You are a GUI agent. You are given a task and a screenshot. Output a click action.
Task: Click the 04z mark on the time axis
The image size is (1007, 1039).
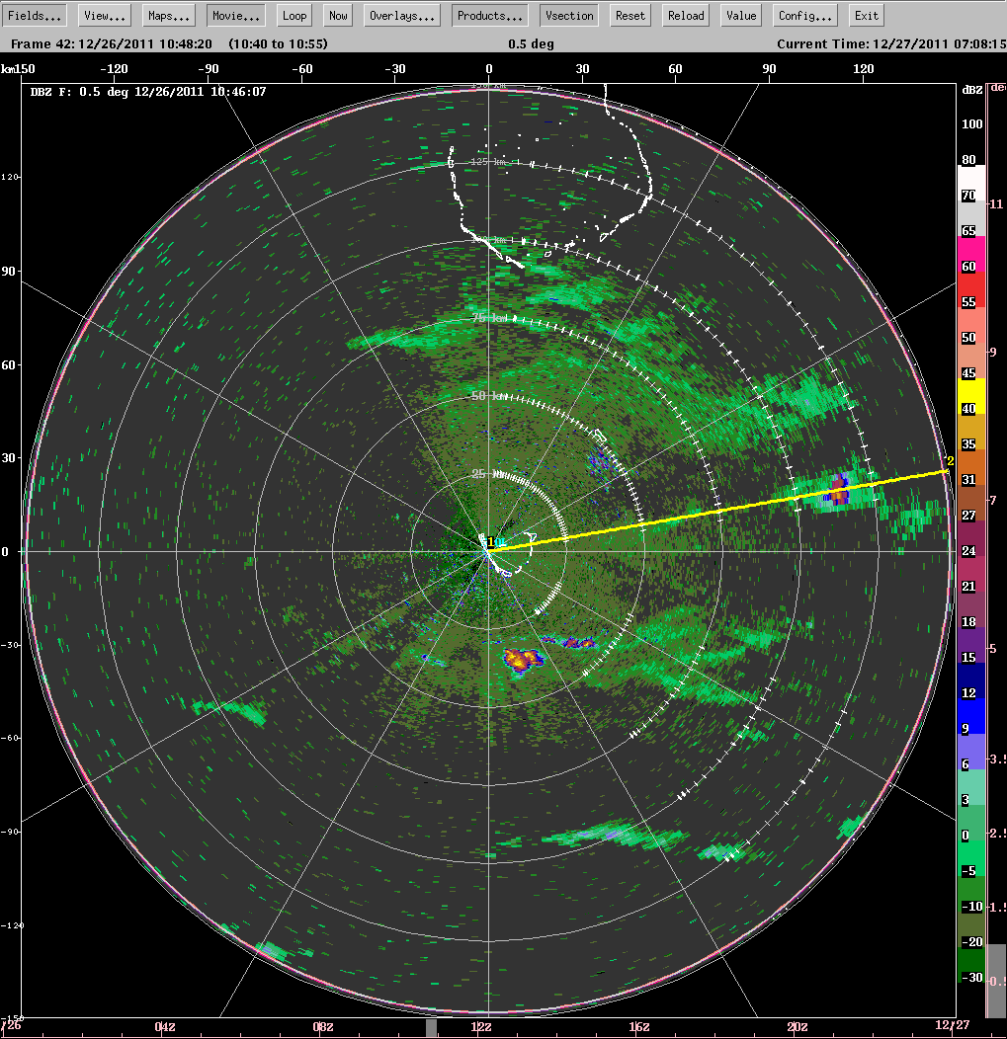pyautogui.click(x=165, y=1027)
